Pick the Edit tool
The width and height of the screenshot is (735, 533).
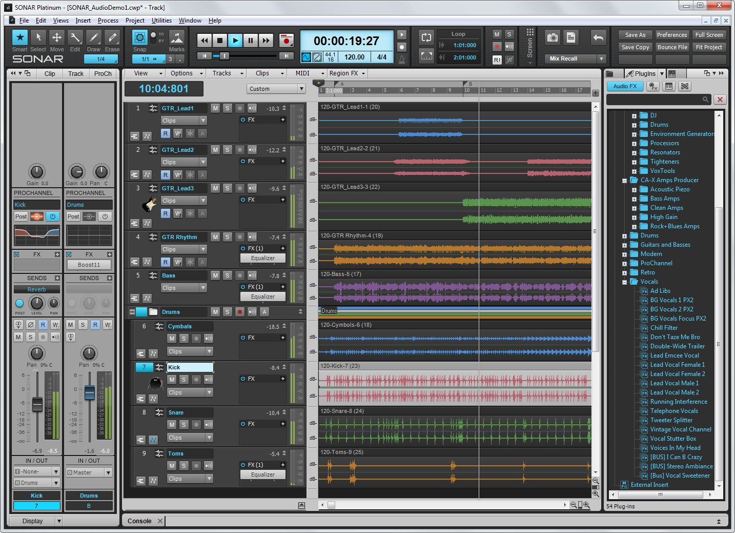(x=75, y=37)
